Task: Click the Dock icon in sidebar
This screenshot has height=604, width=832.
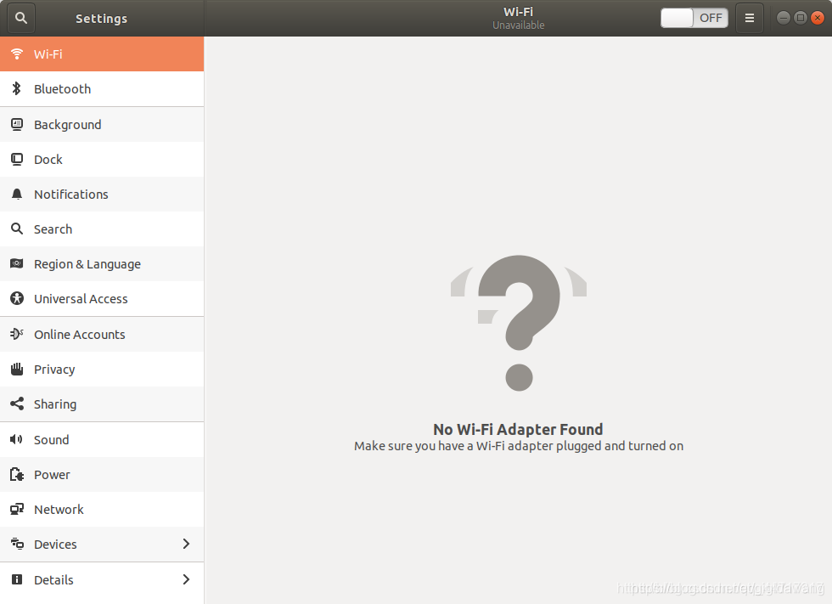Action: click(17, 159)
